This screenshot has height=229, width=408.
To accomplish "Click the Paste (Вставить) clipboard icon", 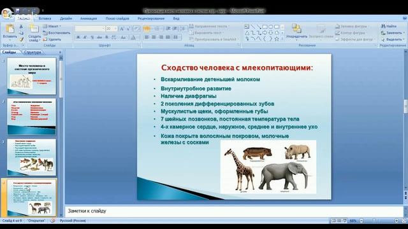I will click(10, 29).
